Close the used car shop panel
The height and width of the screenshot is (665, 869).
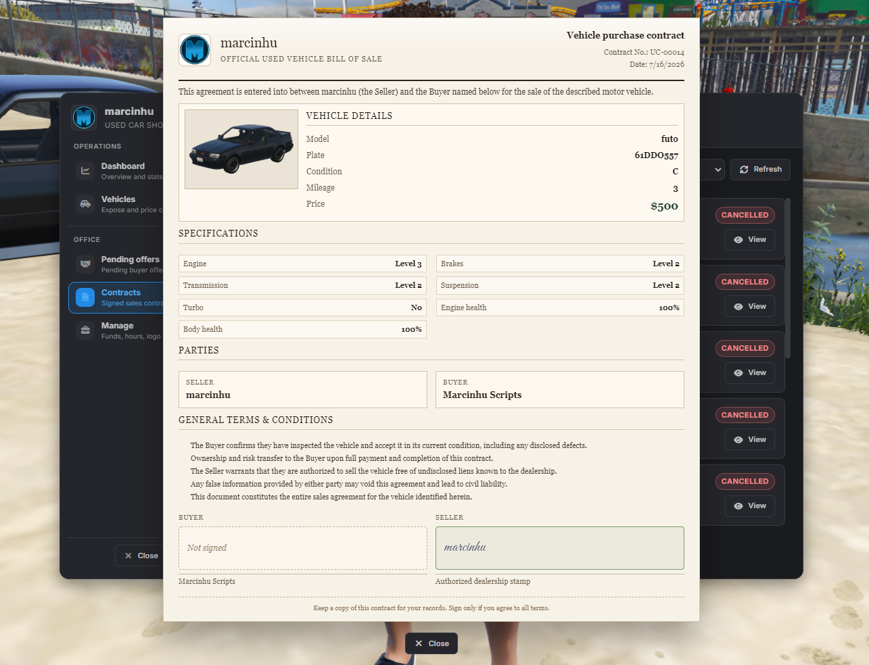click(139, 556)
